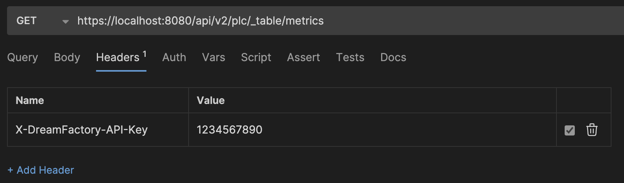Click the GET method selector label
Image resolution: width=624 pixels, height=183 pixels.
27,21
